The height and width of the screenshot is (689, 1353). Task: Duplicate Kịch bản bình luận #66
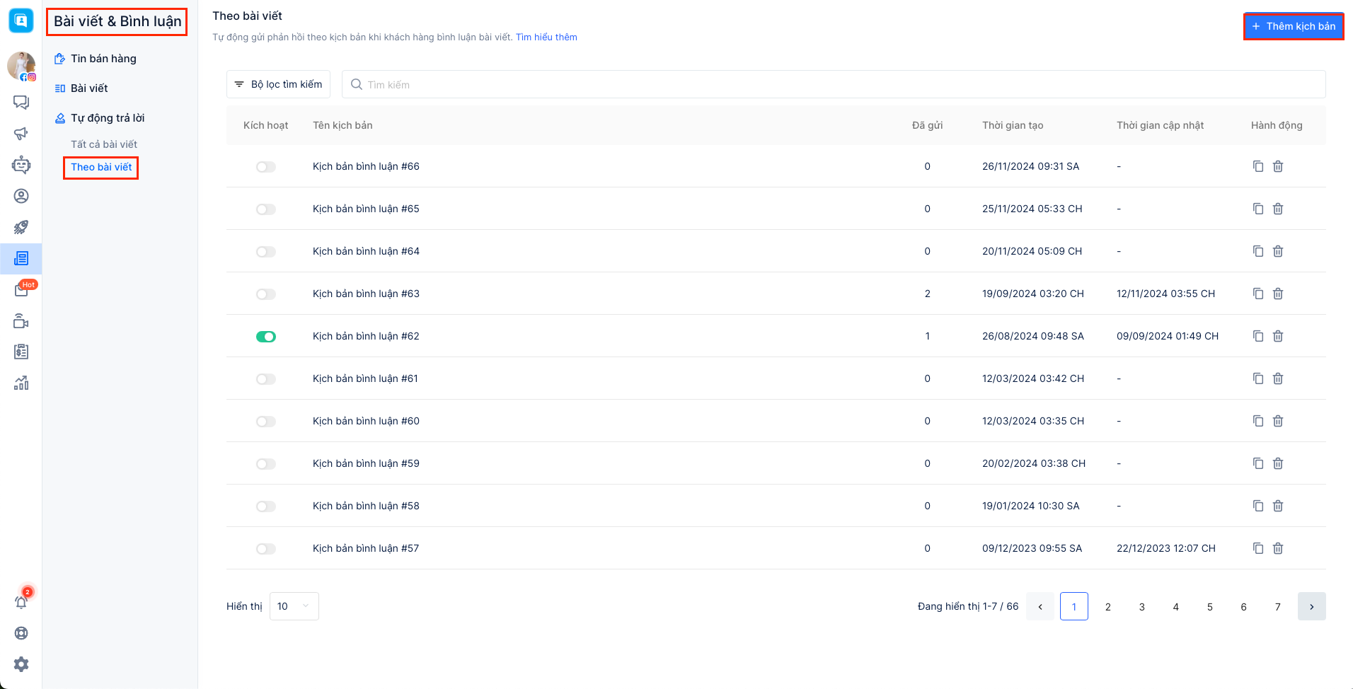(1257, 166)
